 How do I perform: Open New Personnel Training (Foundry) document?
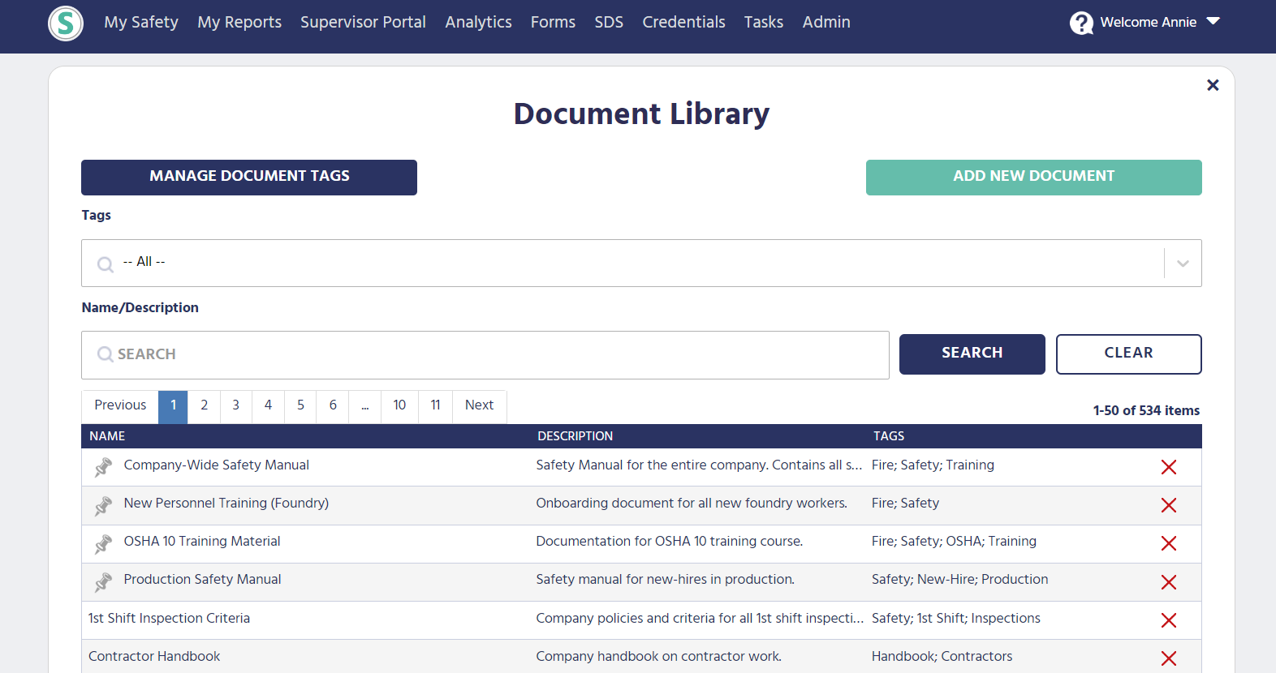(x=226, y=504)
